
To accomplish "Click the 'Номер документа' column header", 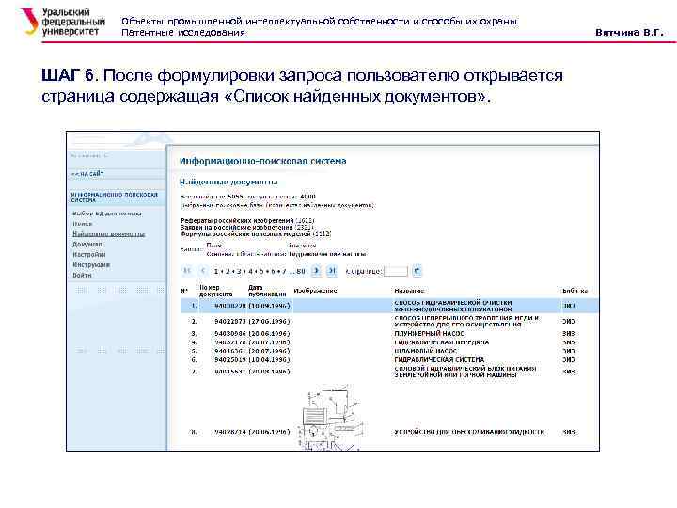I will (x=216, y=291).
